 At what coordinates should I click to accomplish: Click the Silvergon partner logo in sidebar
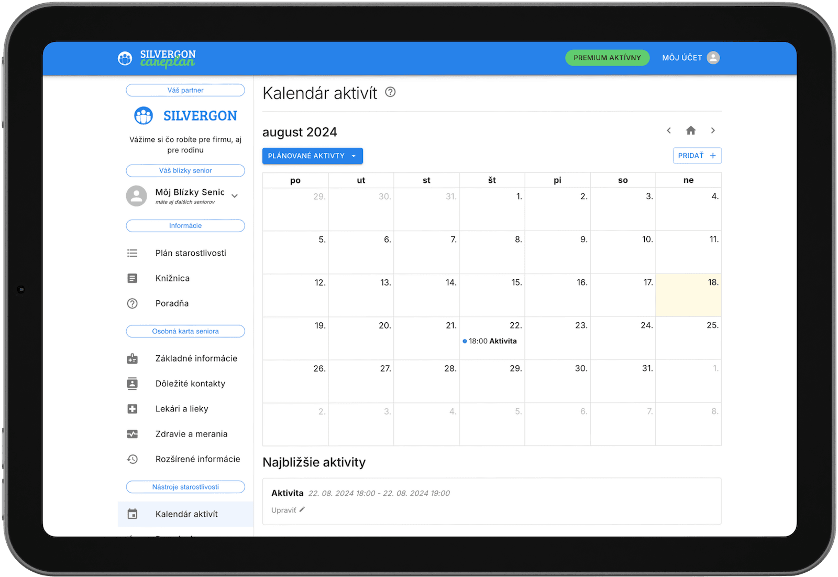[185, 115]
